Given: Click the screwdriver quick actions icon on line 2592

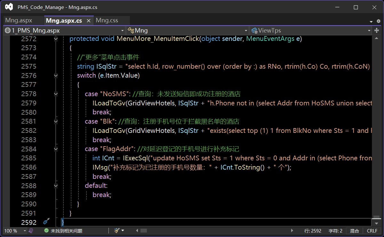Looking at the screenshot, I should 46,221.
